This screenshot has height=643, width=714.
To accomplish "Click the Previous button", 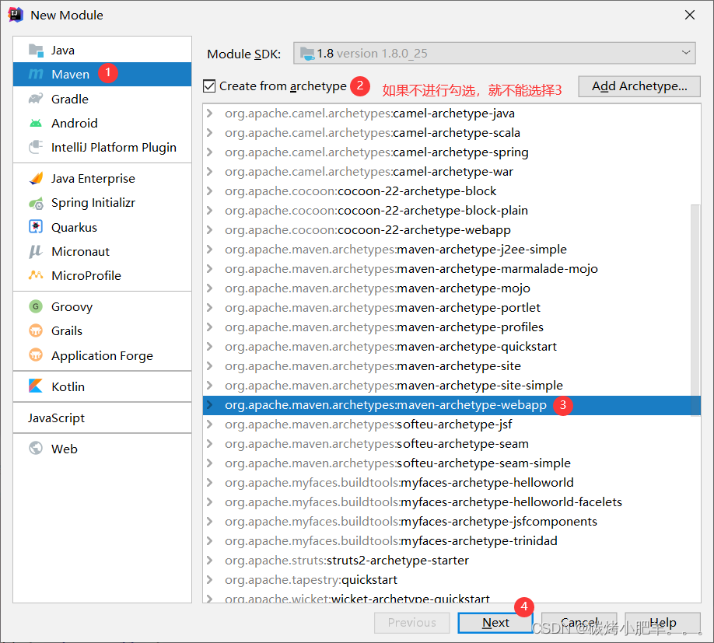I will point(411,623).
